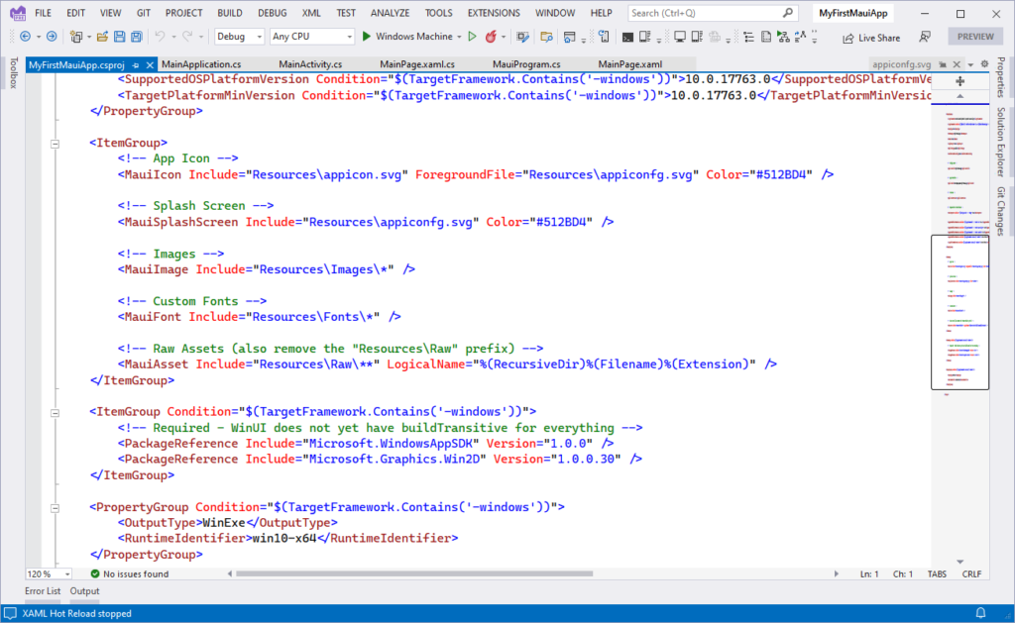Run the app on Windows Machine

click(406, 37)
